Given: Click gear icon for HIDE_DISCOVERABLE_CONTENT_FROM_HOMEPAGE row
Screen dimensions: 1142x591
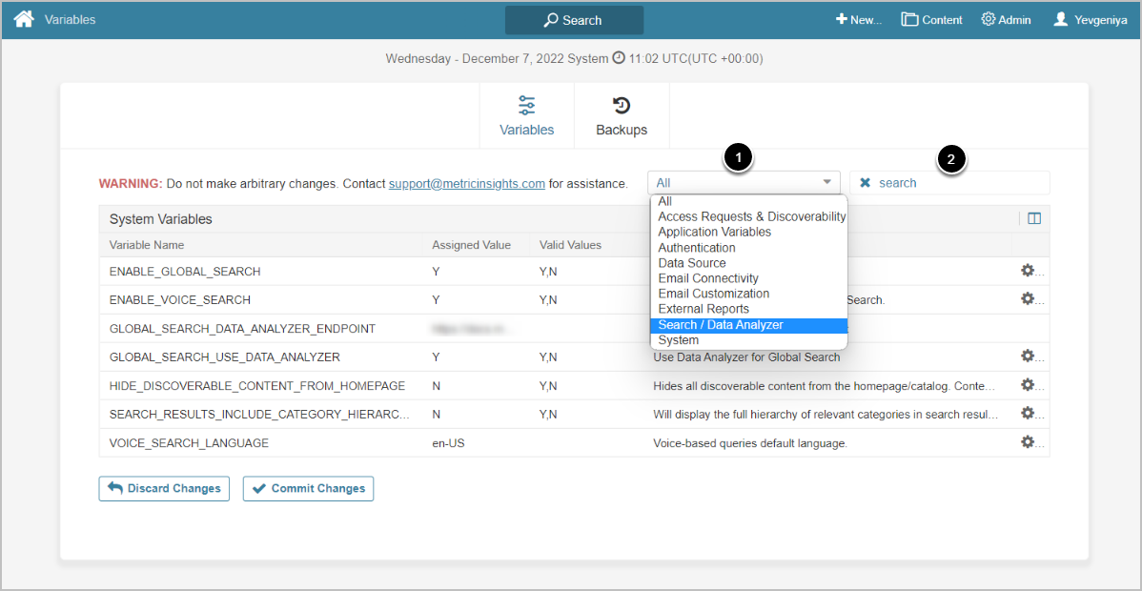Looking at the screenshot, I should (1028, 385).
